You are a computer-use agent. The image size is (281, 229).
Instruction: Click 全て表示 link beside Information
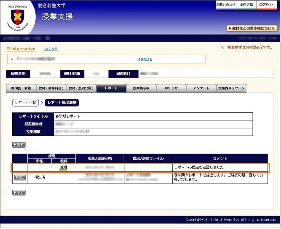(51, 49)
